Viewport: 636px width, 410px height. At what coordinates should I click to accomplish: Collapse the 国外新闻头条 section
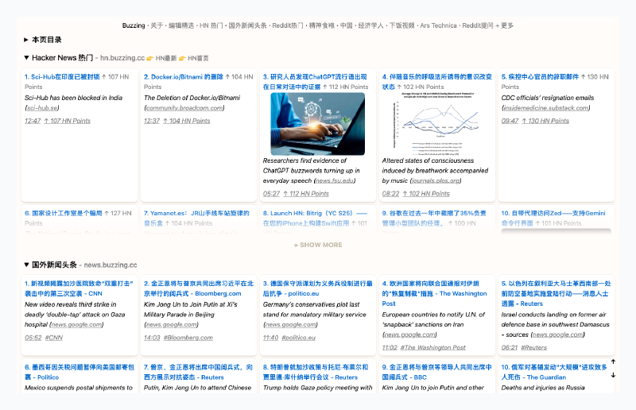pyautogui.click(x=26, y=265)
